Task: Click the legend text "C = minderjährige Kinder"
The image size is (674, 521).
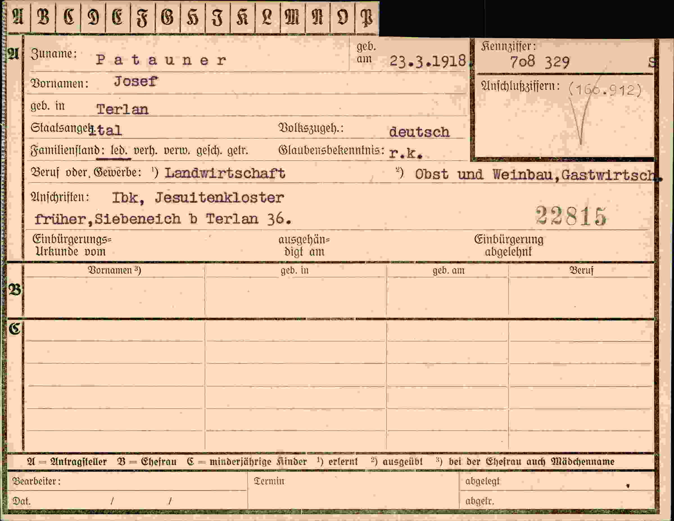Action: (247, 462)
